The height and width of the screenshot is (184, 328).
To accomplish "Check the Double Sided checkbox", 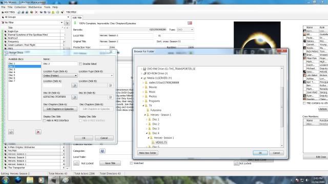I will [x=80, y=64].
